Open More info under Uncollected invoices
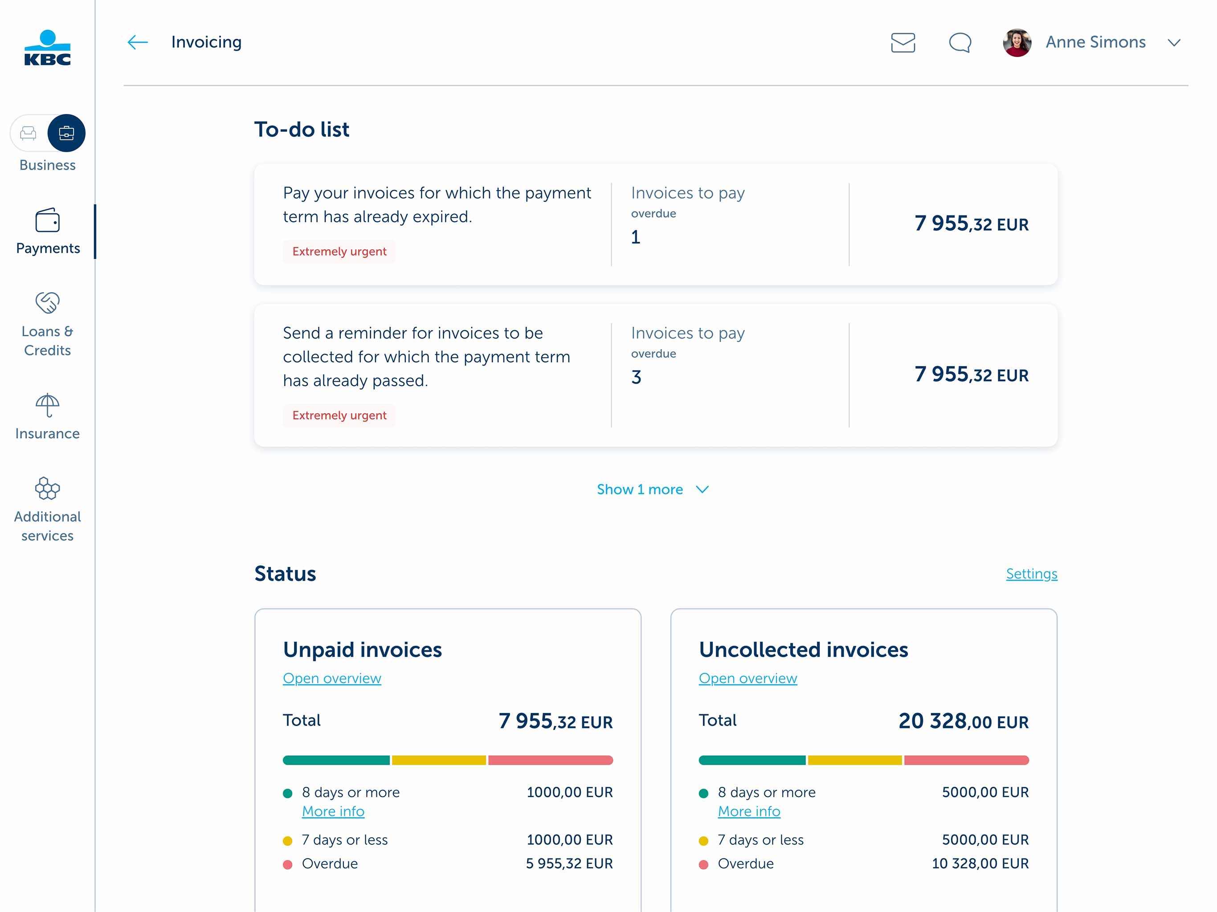 749,811
